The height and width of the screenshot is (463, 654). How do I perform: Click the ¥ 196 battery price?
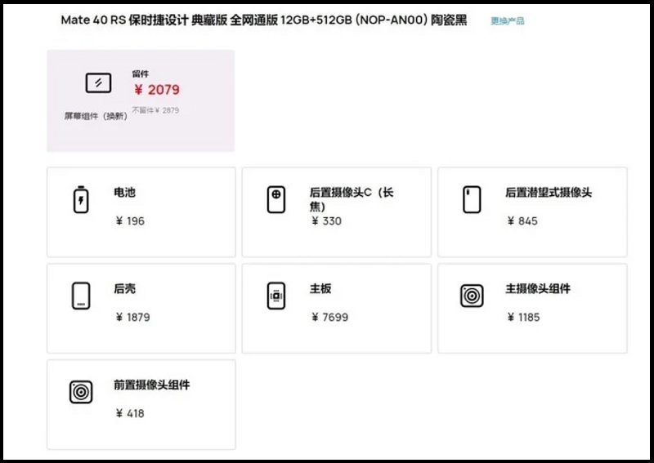click(130, 220)
